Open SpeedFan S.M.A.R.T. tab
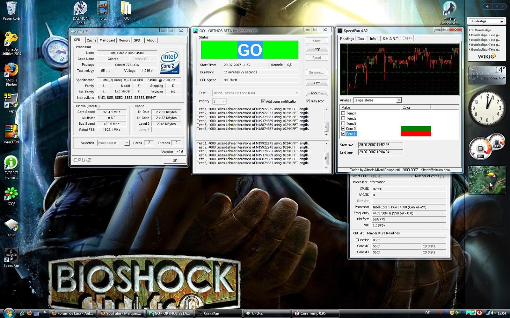This screenshot has width=510, height=318. 390,39
